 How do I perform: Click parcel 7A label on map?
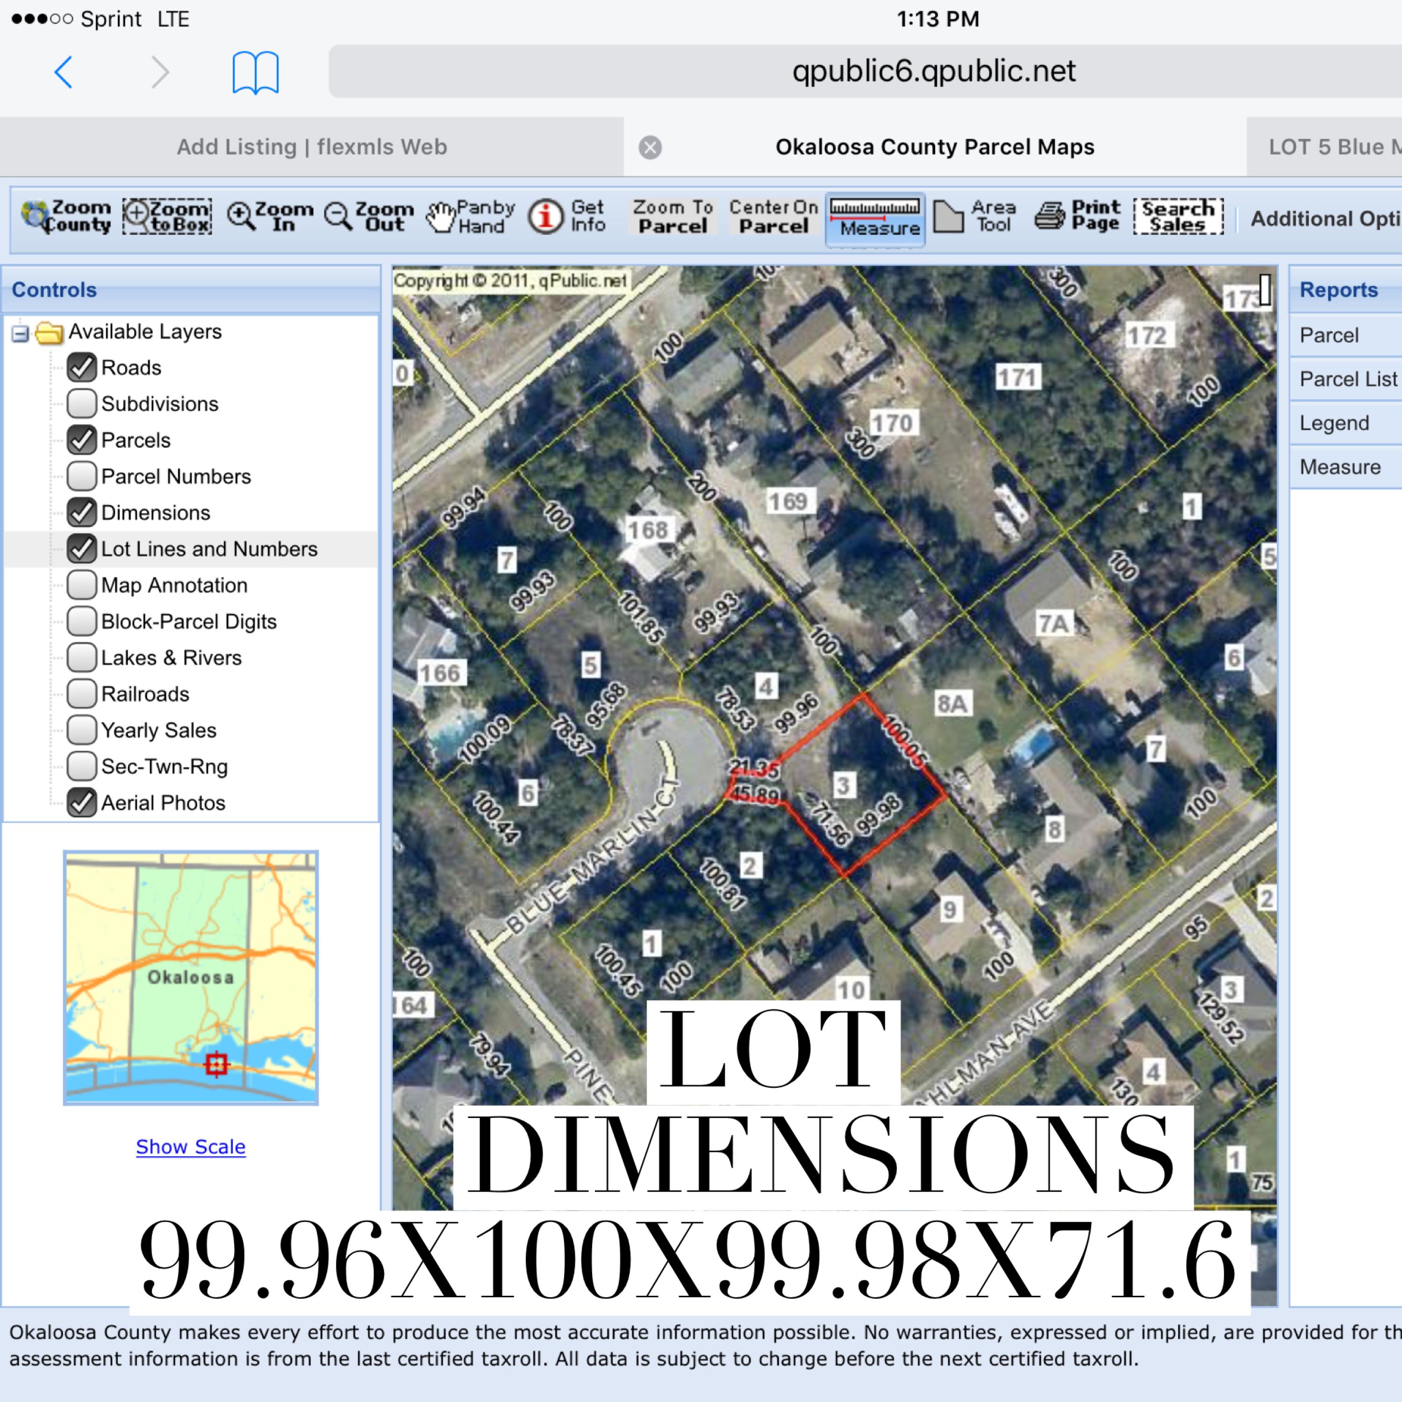[1054, 623]
